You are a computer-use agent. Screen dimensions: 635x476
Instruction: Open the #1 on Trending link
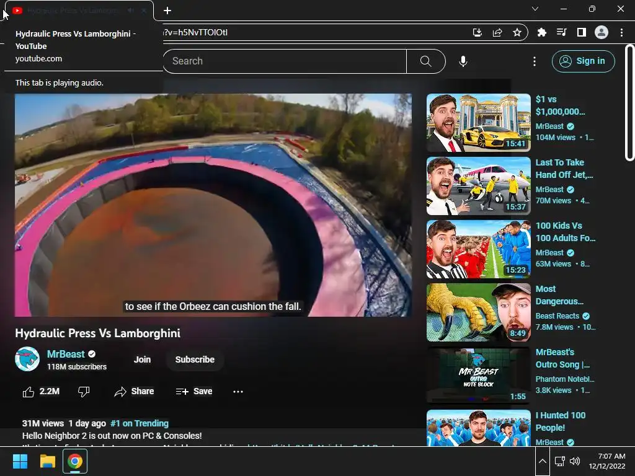140,423
